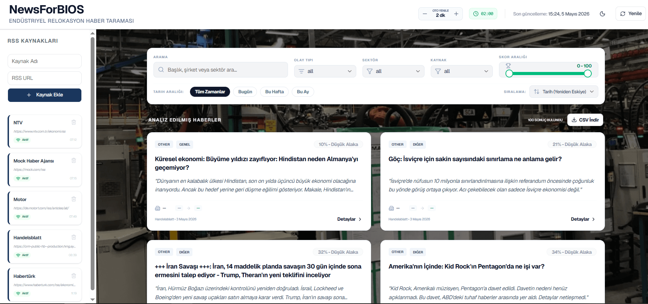This screenshot has width=648, height=304.
Task: Click the 100 SONUÇ BULUNDU label
Action: pyautogui.click(x=545, y=120)
